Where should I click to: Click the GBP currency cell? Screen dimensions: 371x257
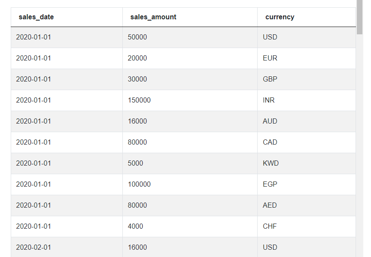(x=307, y=79)
